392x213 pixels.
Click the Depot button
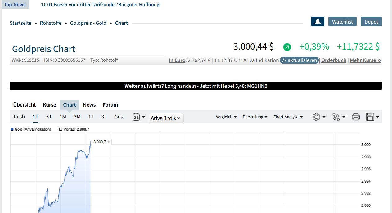371,22
